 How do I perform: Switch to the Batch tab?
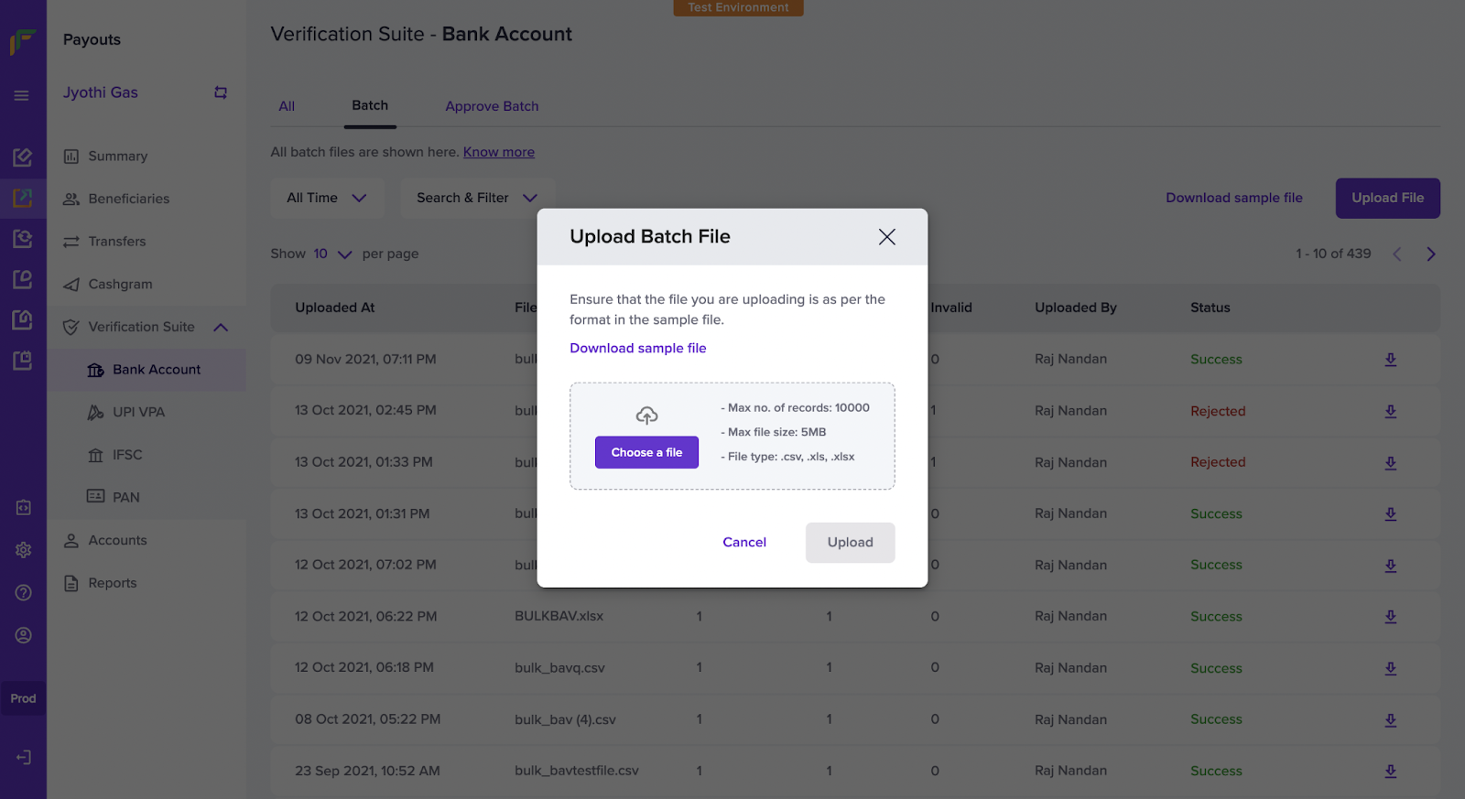[x=370, y=105]
